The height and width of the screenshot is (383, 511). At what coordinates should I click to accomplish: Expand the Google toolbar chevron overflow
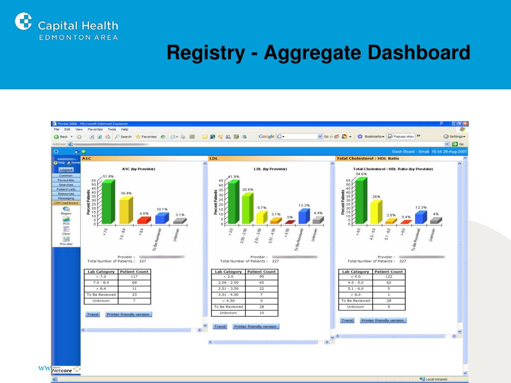point(419,136)
